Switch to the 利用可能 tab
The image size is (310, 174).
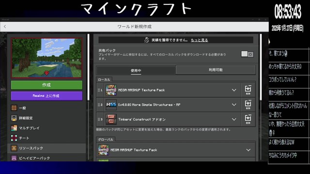(216, 70)
